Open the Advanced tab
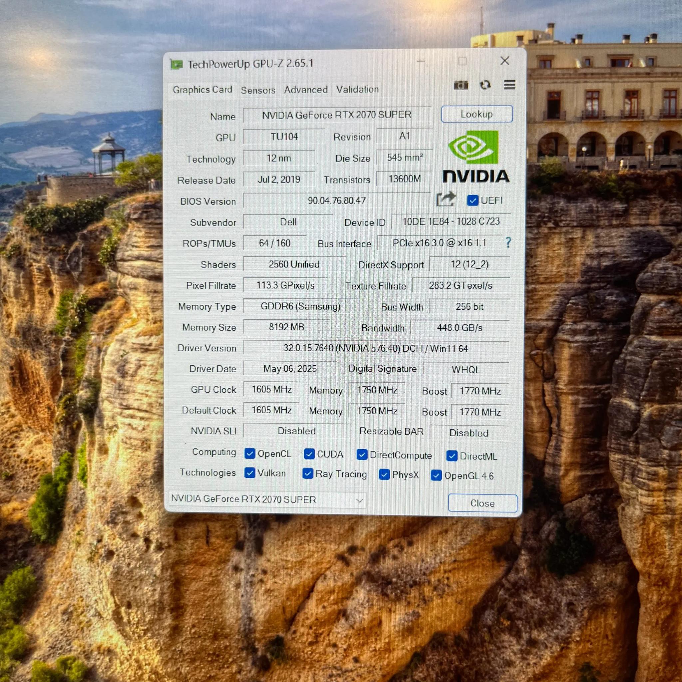This screenshot has height=682, width=682. (306, 90)
